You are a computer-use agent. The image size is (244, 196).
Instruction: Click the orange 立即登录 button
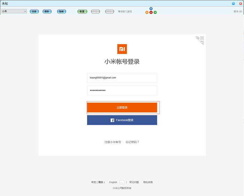122,107
